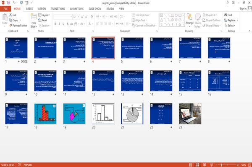Open the Arrange tool
The height and width of the screenshot is (167, 252).
click(x=189, y=20)
